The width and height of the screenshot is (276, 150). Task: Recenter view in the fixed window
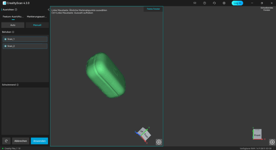point(159,142)
